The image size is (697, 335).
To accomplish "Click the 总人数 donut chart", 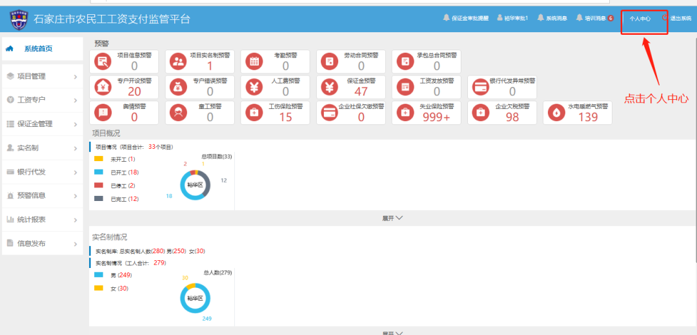I will [195, 298].
